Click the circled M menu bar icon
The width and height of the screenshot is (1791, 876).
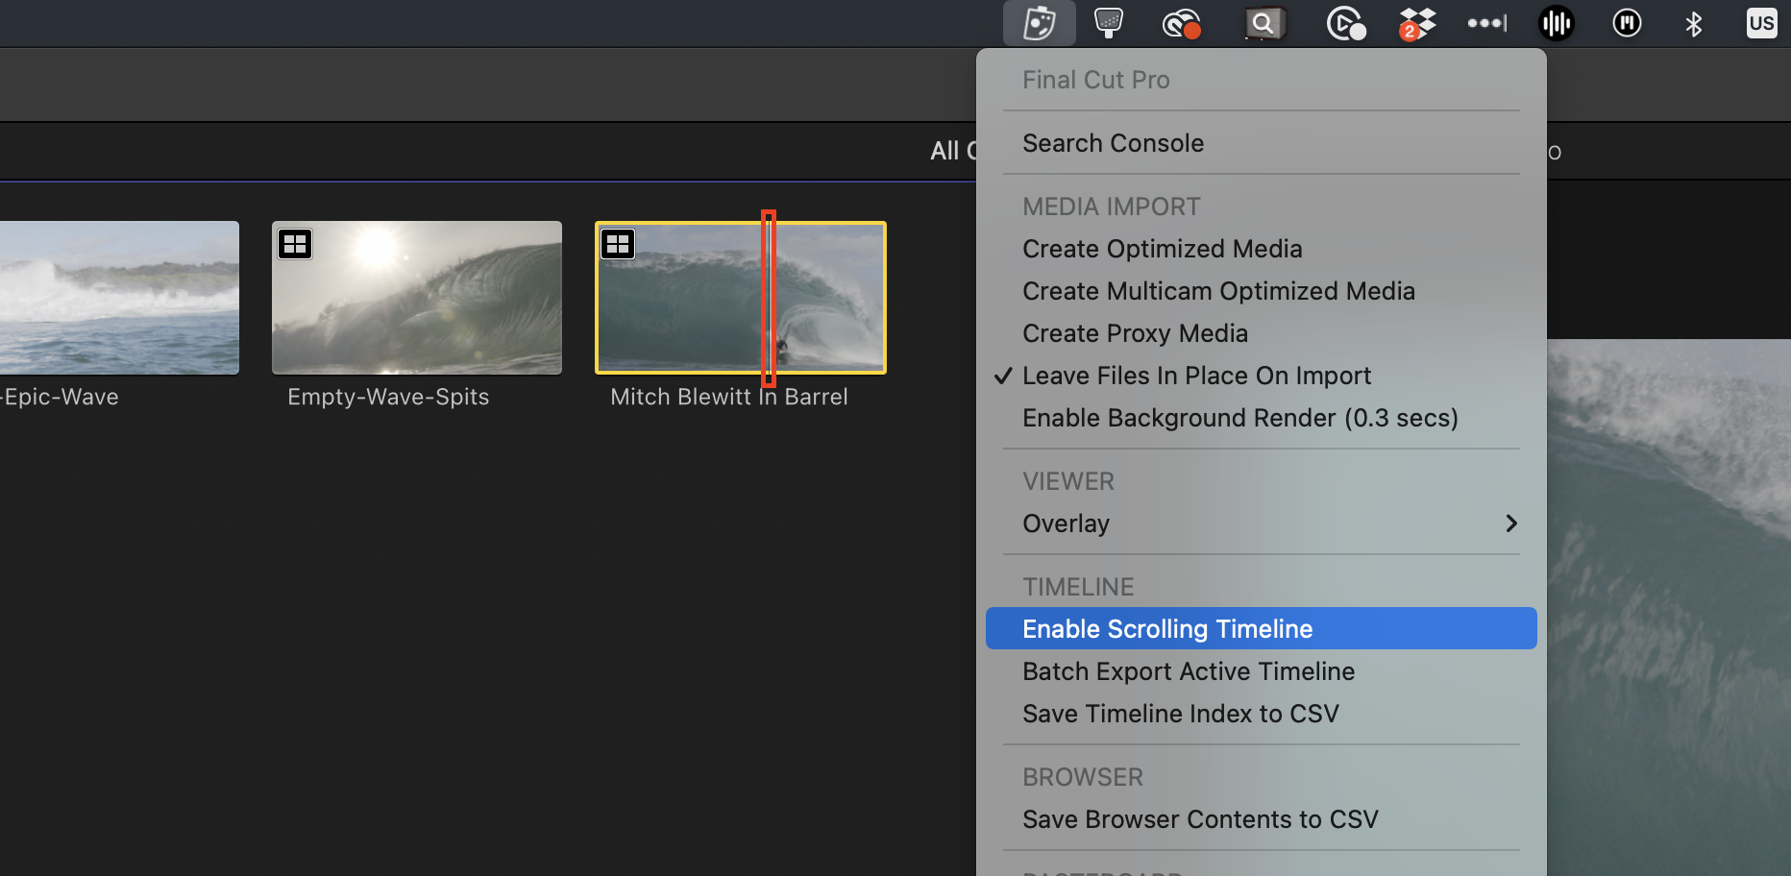point(1627,23)
